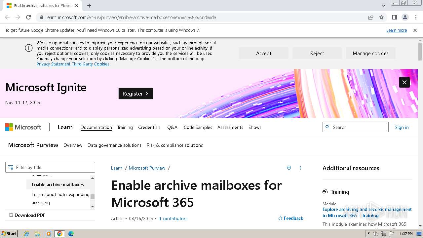Image resolution: width=423 pixels, height=238 pixels.
Task: Select the Assessments menu item
Action: coord(230,127)
